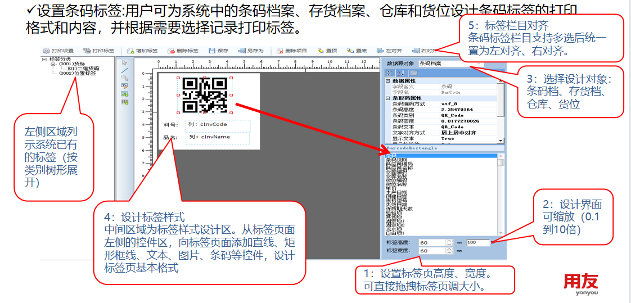Screen dimensions: 631x303
Task: Select the barcode control tool
Action: [x=124, y=102]
